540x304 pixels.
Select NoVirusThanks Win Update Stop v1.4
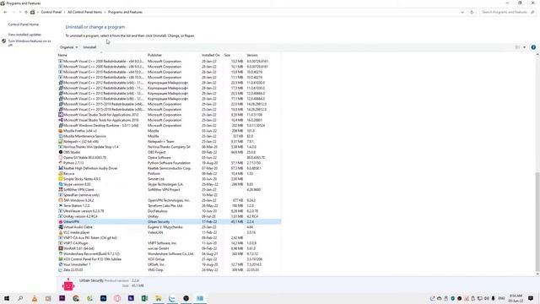coord(170,147)
